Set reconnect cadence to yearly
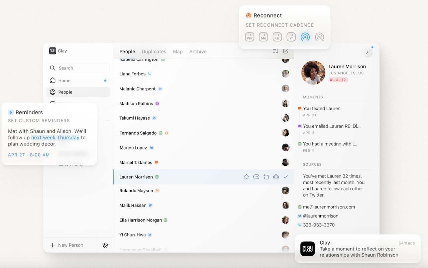The image size is (428, 268). point(291,37)
